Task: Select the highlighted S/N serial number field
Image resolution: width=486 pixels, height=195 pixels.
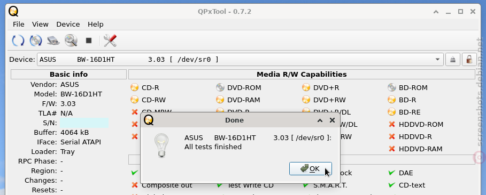Action: (x=84, y=123)
